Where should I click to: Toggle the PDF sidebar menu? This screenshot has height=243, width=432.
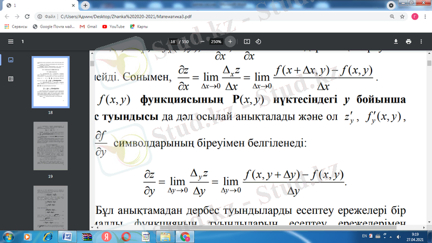pos(11,42)
